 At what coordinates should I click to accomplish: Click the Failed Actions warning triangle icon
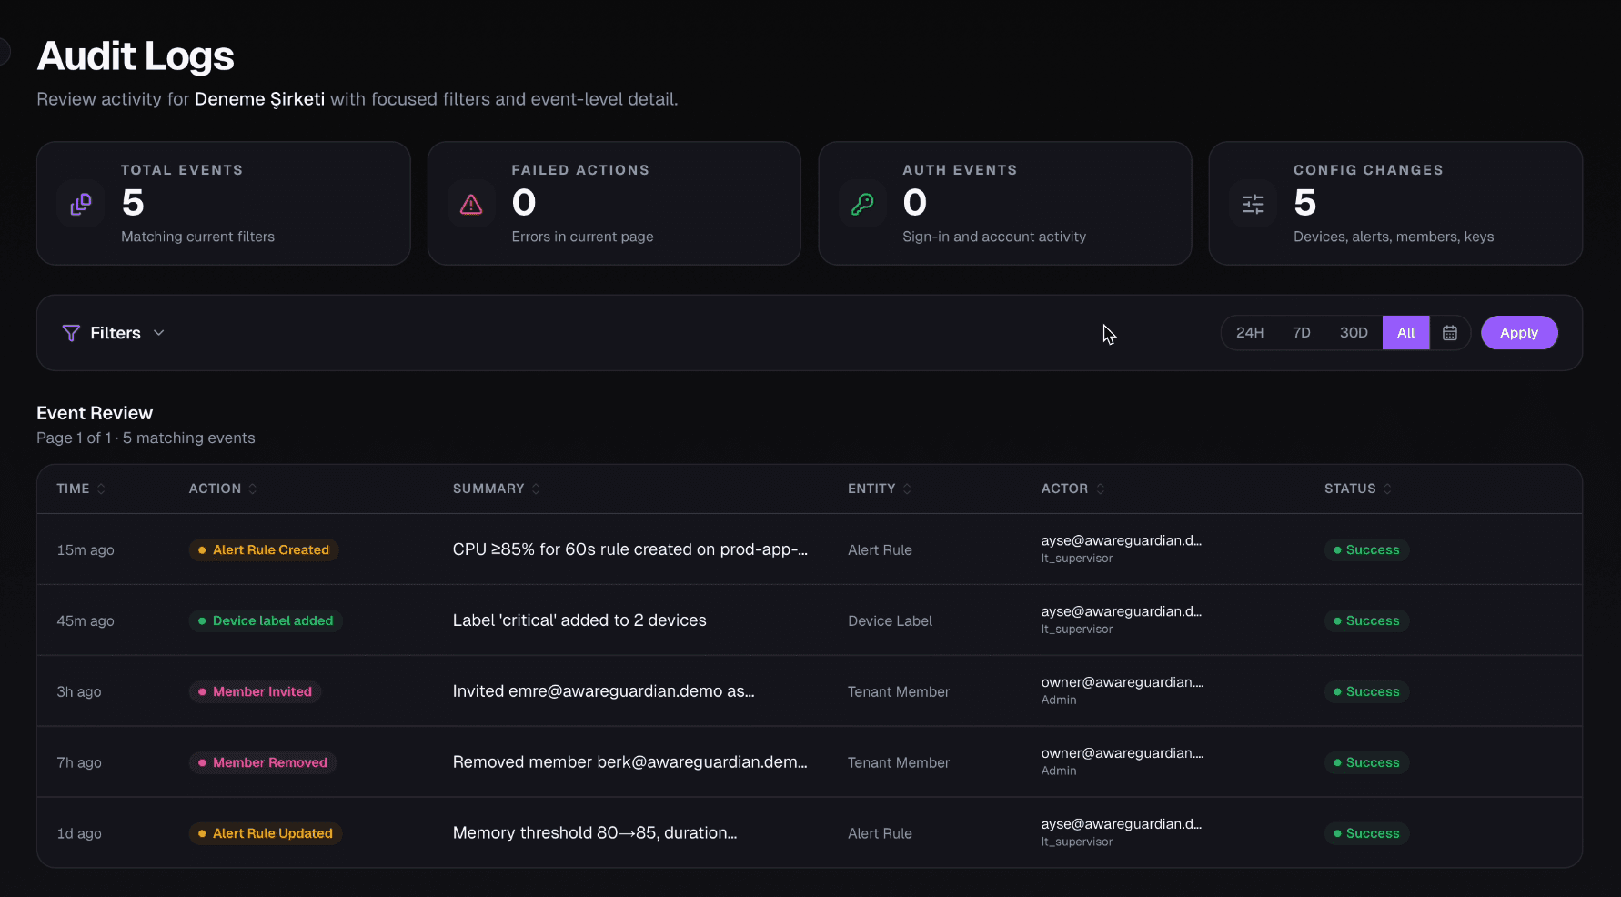point(471,204)
